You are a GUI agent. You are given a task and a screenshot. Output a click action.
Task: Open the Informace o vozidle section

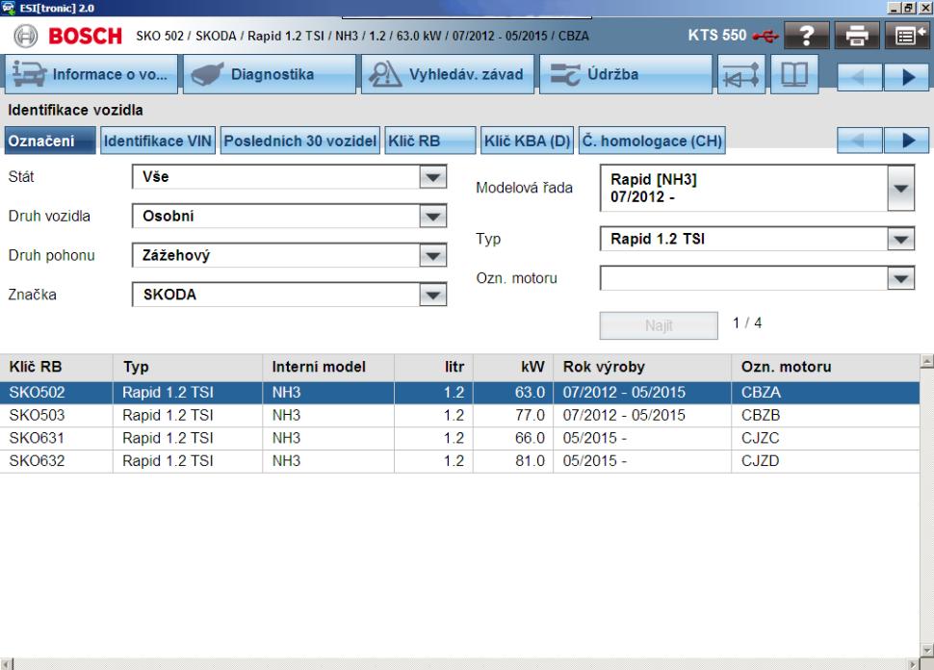[x=91, y=74]
